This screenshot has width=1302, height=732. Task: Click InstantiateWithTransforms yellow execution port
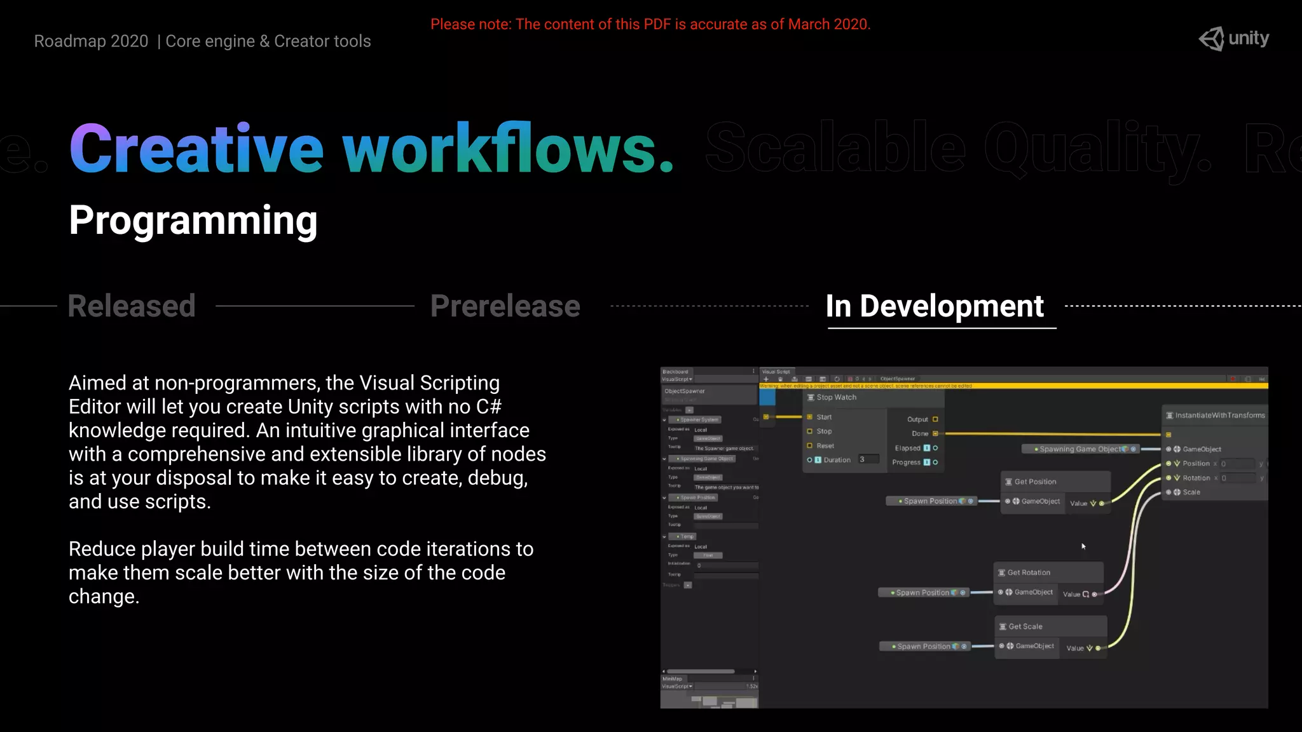pyautogui.click(x=1168, y=435)
